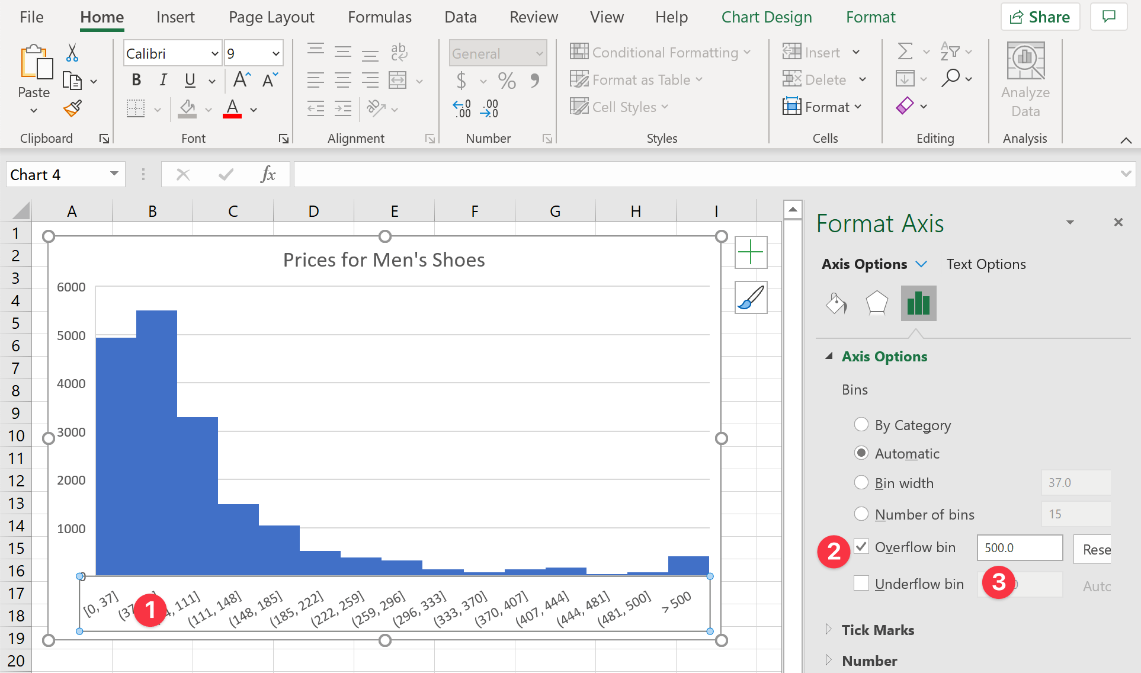
Task: Click the Format Painter icon
Action: [x=72, y=109]
